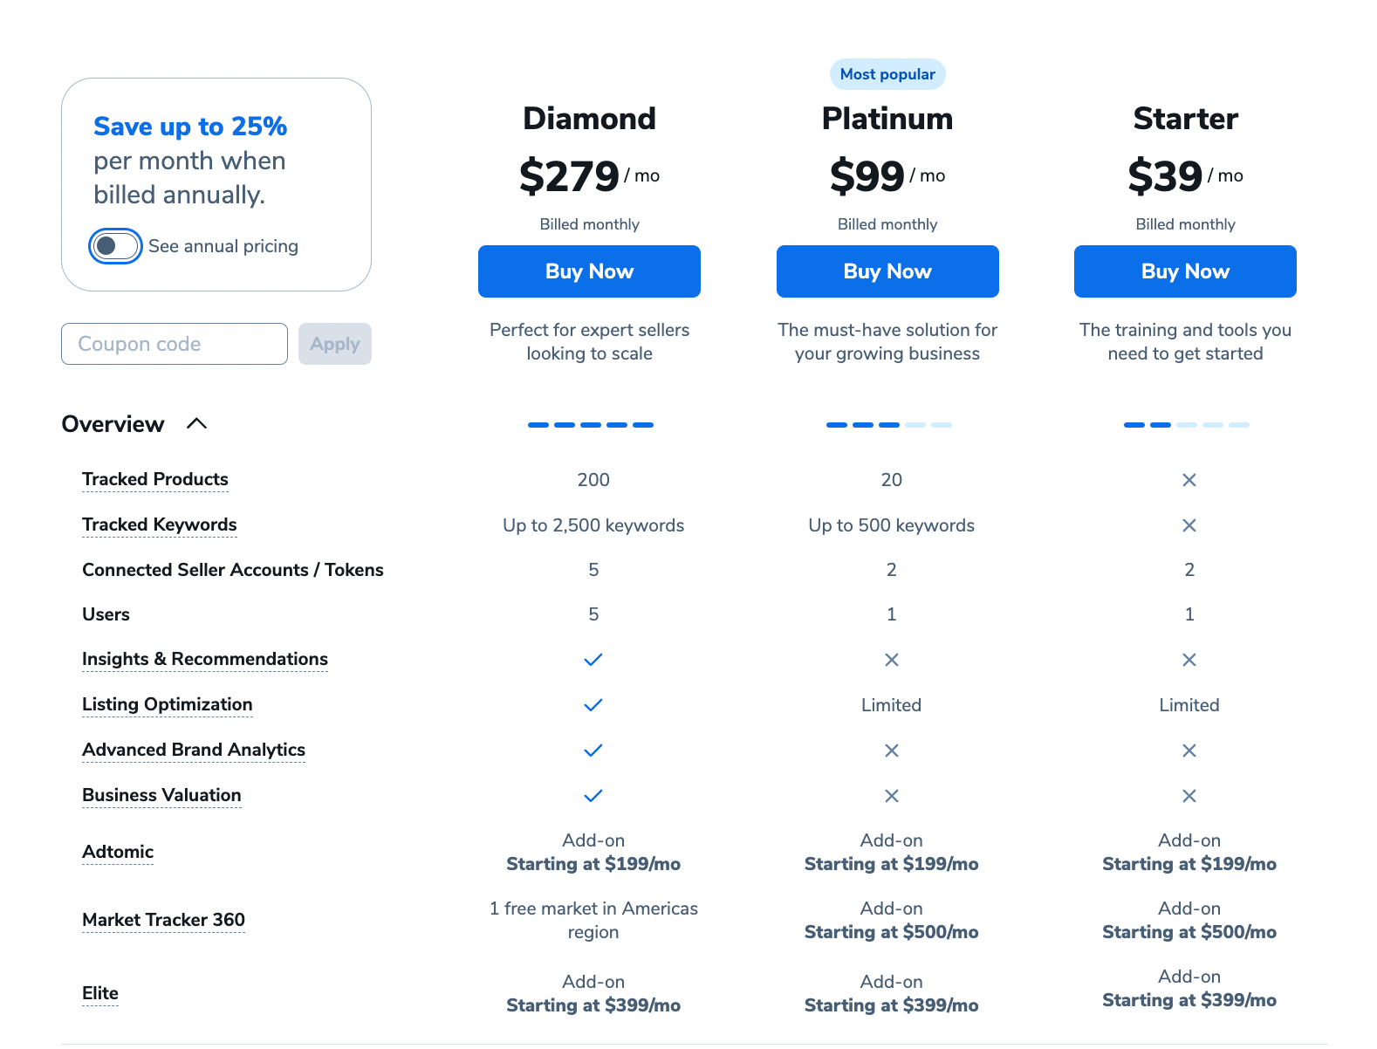This screenshot has width=1377, height=1049.
Task: Buy the Starter plan now
Action: point(1185,271)
